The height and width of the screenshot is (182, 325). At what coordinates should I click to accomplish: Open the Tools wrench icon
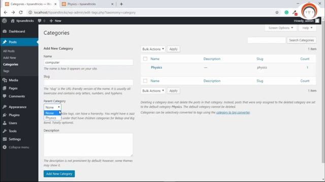[5, 131]
